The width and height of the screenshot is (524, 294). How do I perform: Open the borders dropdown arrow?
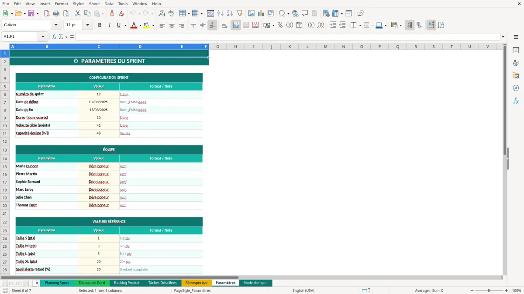coord(360,25)
